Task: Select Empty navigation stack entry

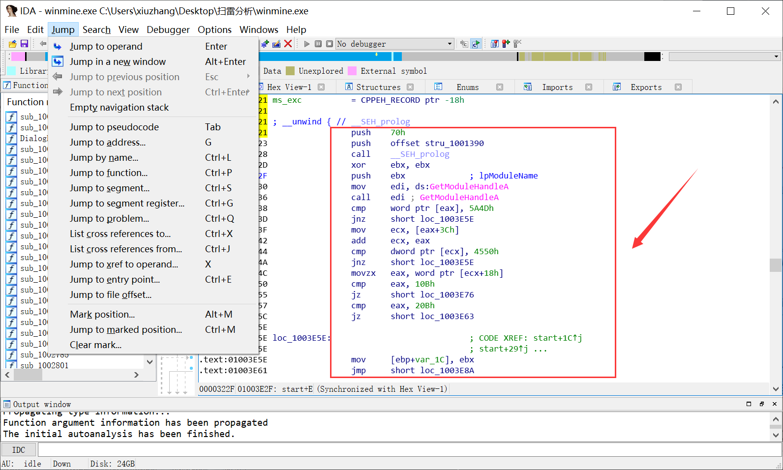Action: (x=153, y=107)
